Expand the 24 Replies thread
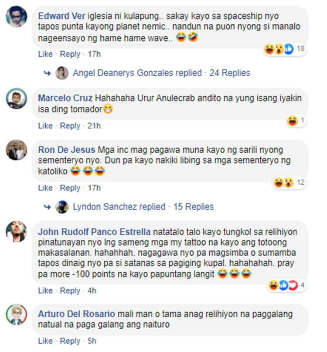Screen dimensions: 327x352 (x=230, y=73)
